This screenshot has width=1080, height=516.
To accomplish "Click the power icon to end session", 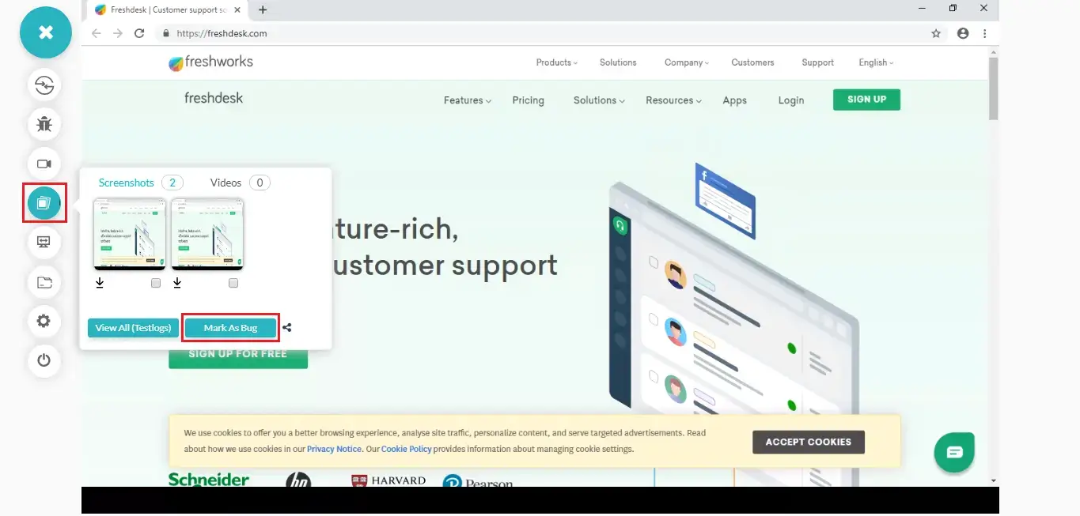I will click(x=44, y=360).
